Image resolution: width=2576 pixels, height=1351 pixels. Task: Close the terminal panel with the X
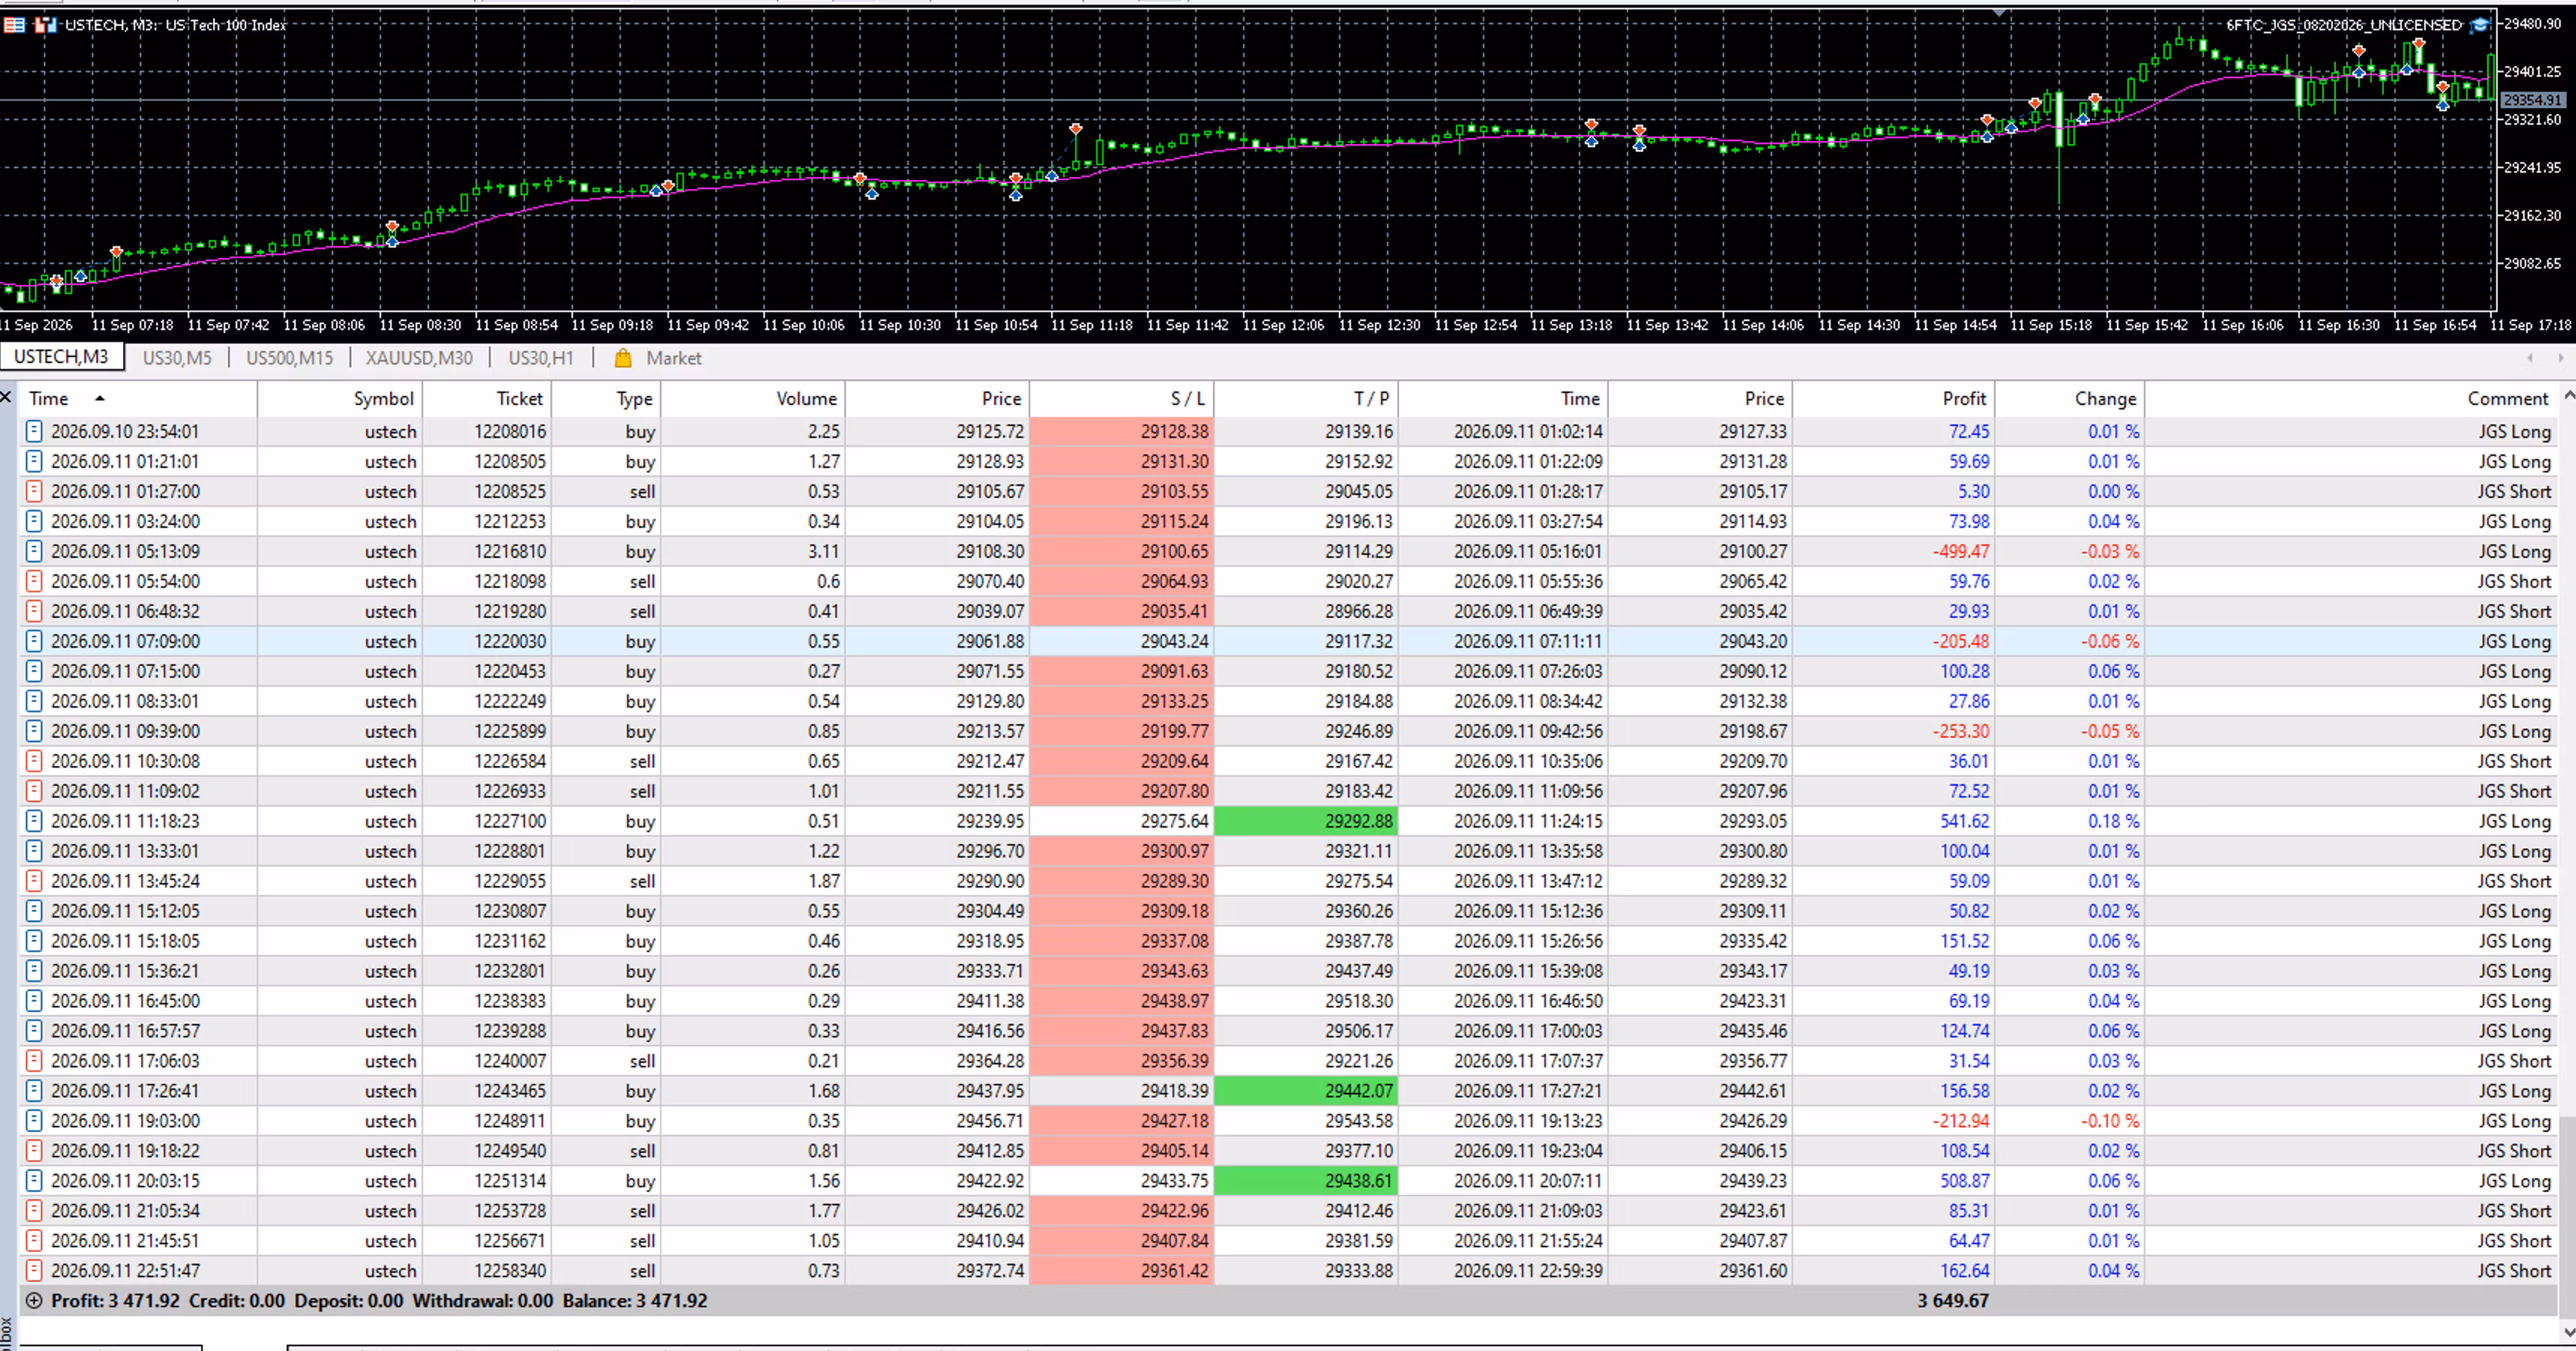click(6, 398)
